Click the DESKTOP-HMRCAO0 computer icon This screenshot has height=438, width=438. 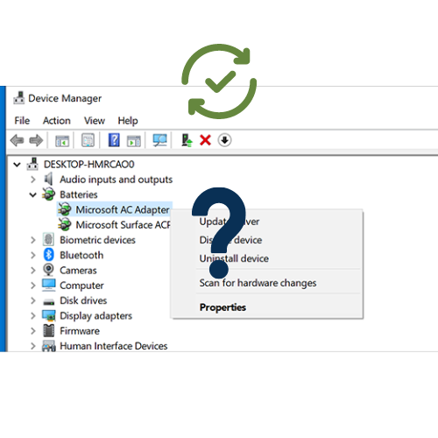tap(32, 164)
